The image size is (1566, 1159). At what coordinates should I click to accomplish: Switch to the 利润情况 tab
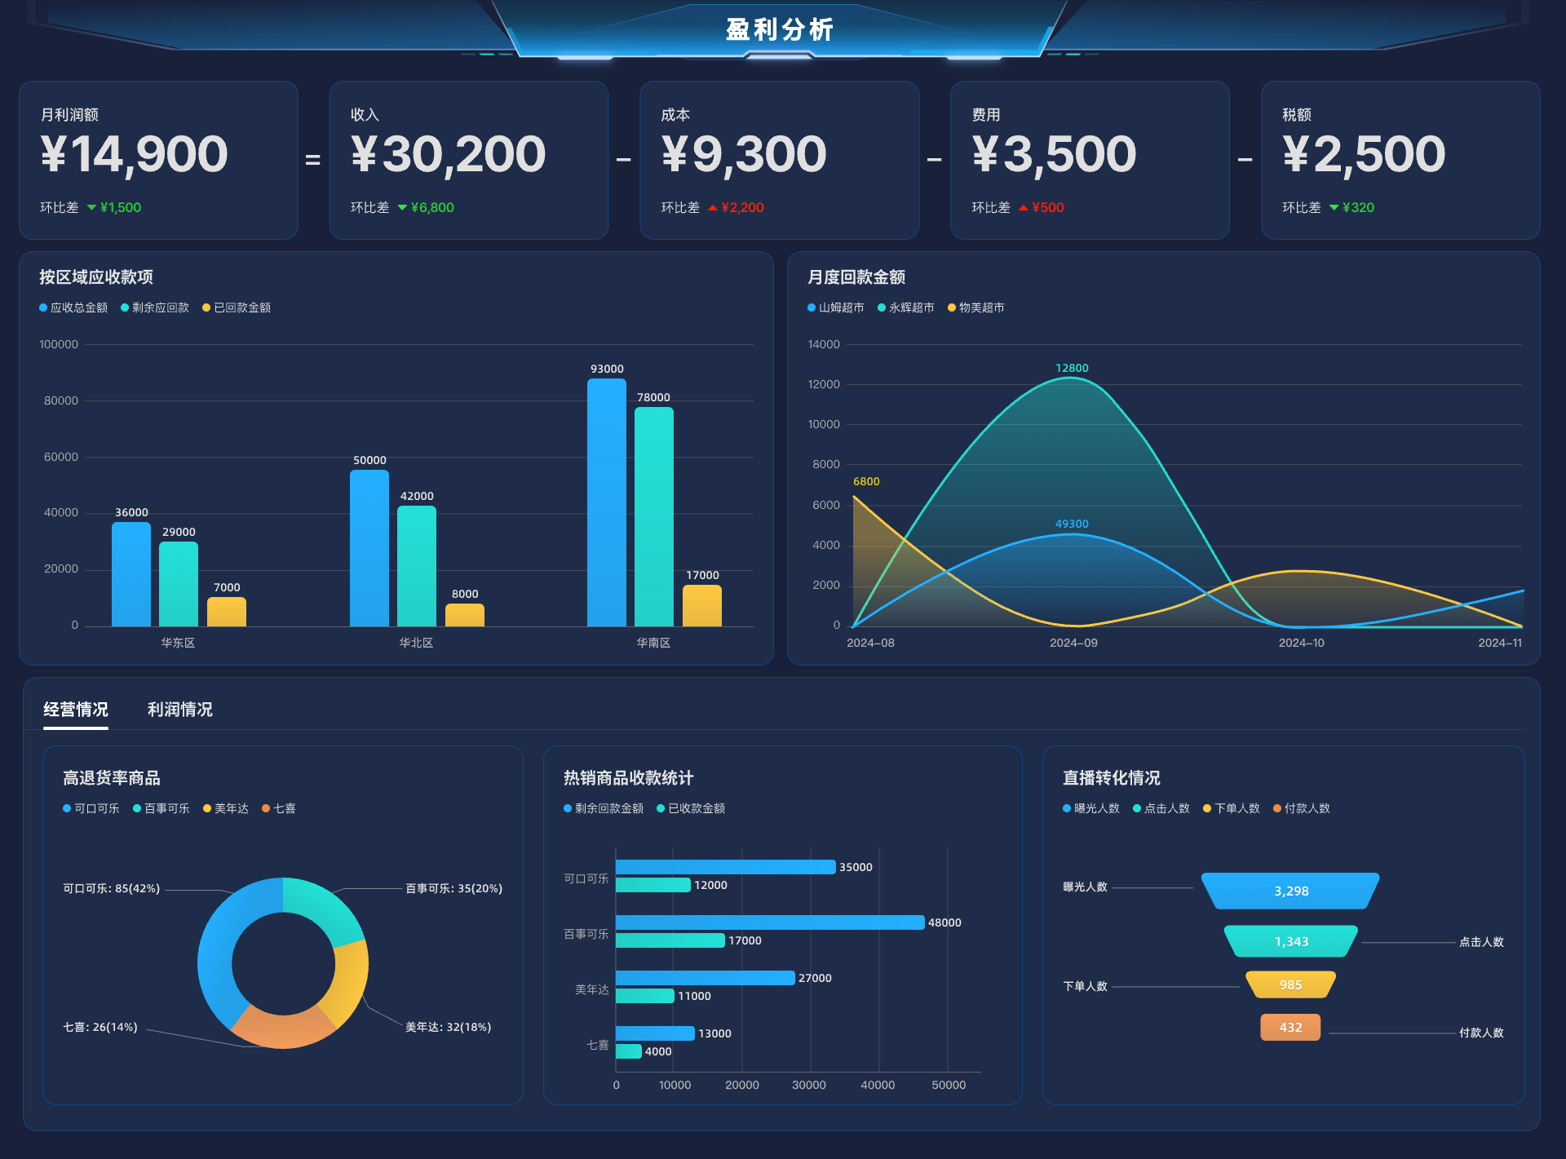click(179, 710)
